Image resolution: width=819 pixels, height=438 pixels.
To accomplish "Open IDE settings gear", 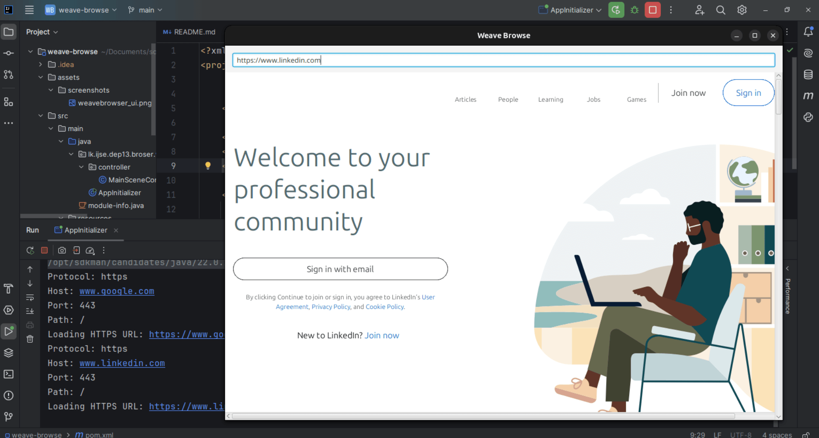I will [x=742, y=10].
